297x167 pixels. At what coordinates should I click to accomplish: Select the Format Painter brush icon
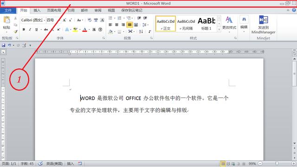(15, 32)
